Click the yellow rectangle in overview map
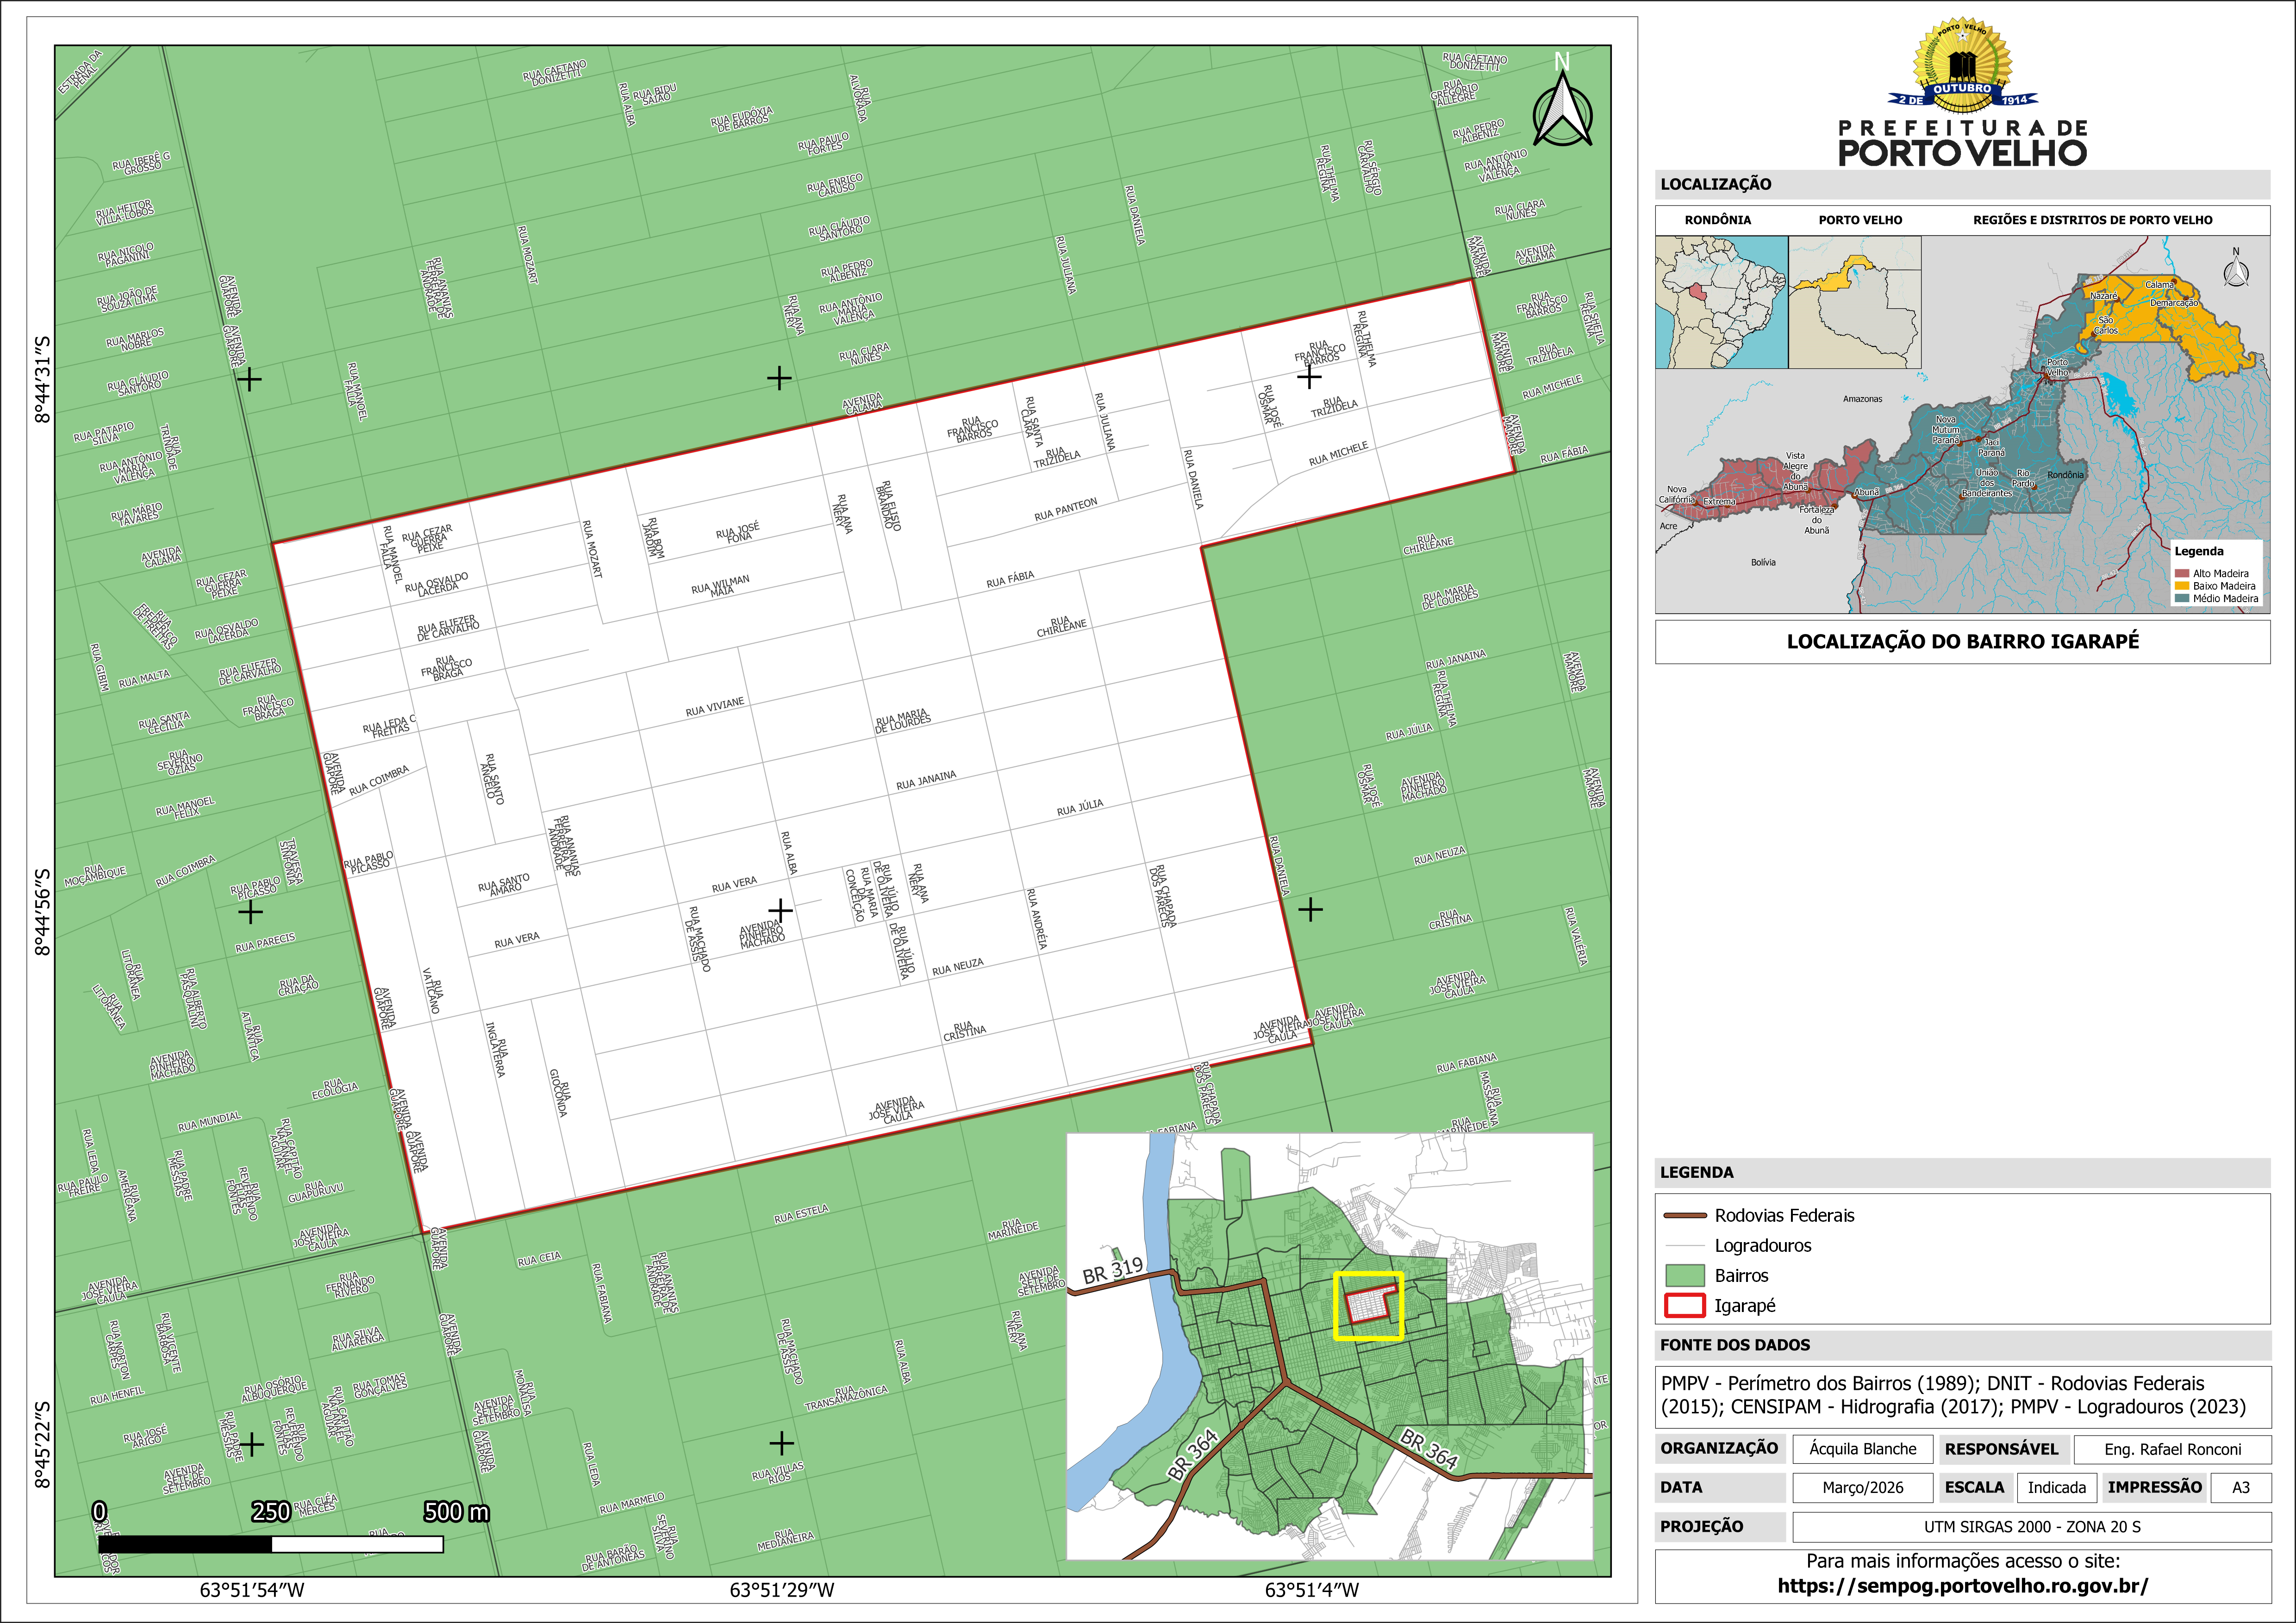The width and height of the screenshot is (2296, 1623). 1368,1305
